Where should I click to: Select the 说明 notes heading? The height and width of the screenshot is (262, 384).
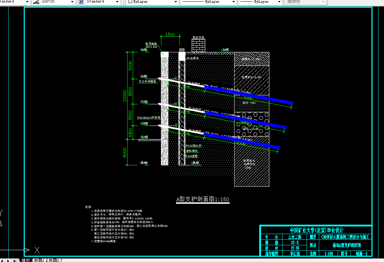(88, 207)
